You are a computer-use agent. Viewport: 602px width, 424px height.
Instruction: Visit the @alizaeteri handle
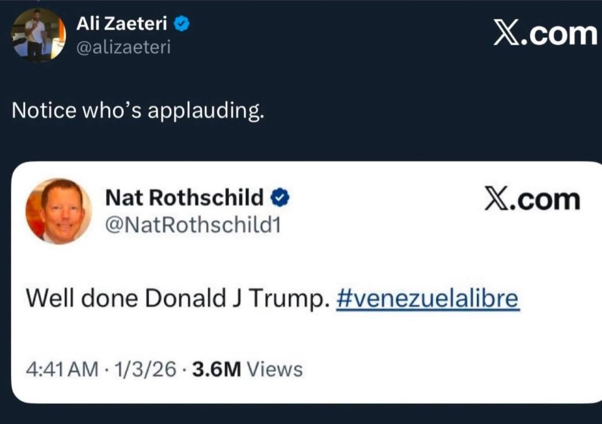coord(124,47)
